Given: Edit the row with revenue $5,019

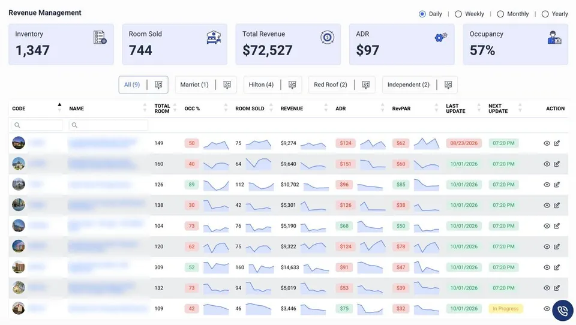Looking at the screenshot, I should [557, 288].
